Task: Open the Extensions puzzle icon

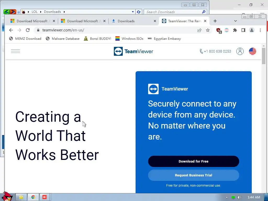Action: pos(235,30)
